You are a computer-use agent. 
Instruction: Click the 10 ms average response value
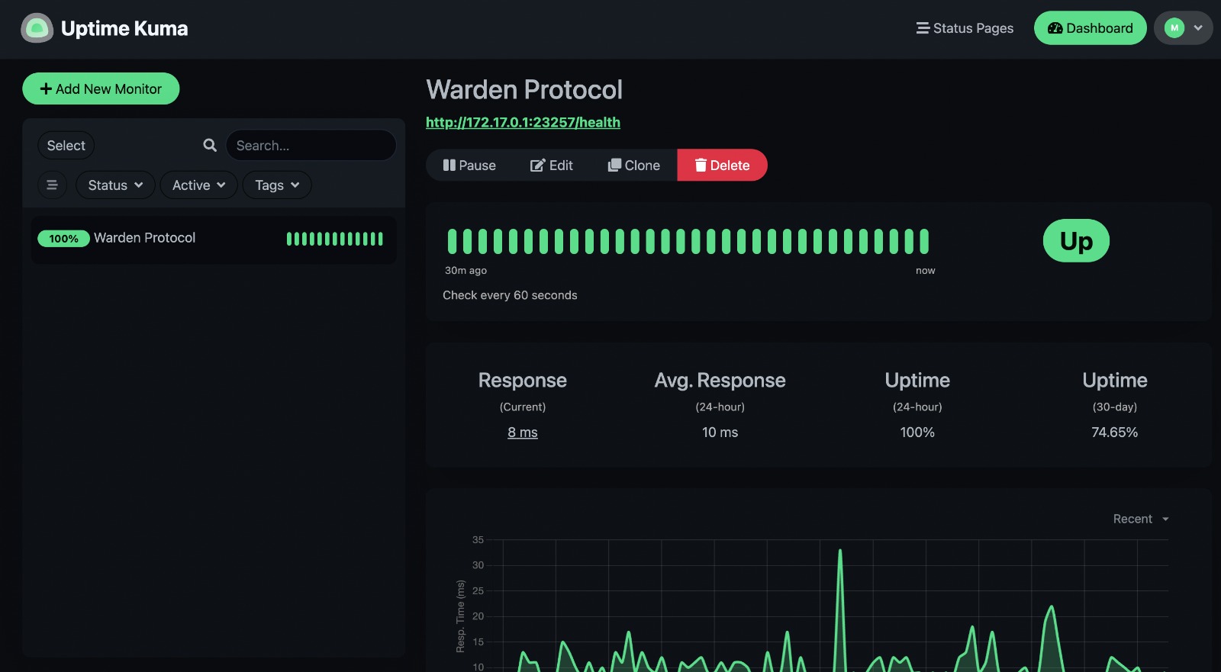720,432
